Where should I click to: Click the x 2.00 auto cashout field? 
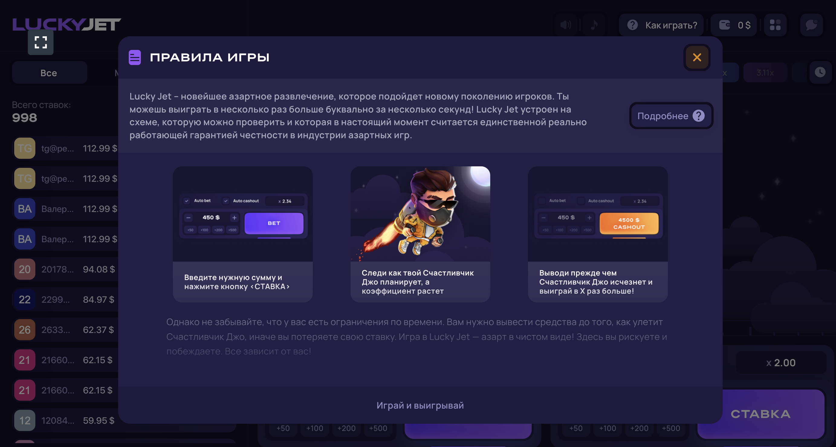coord(780,363)
